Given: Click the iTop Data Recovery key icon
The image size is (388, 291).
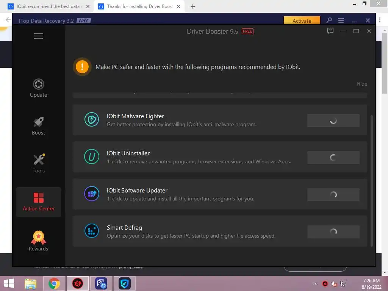Looking at the screenshot, I should coord(329,20).
